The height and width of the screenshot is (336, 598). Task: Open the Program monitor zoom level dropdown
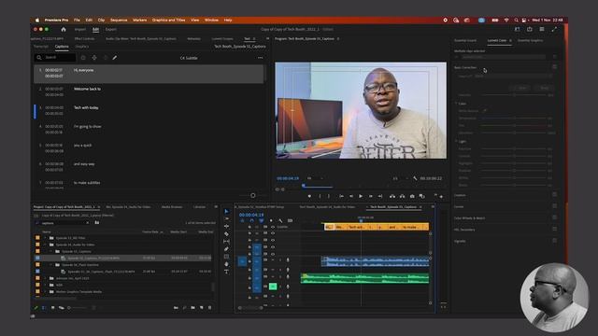pyautogui.click(x=315, y=178)
